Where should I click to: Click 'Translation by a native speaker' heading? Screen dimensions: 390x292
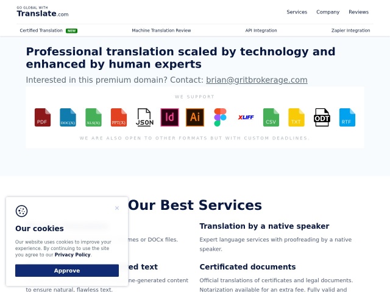(264, 226)
